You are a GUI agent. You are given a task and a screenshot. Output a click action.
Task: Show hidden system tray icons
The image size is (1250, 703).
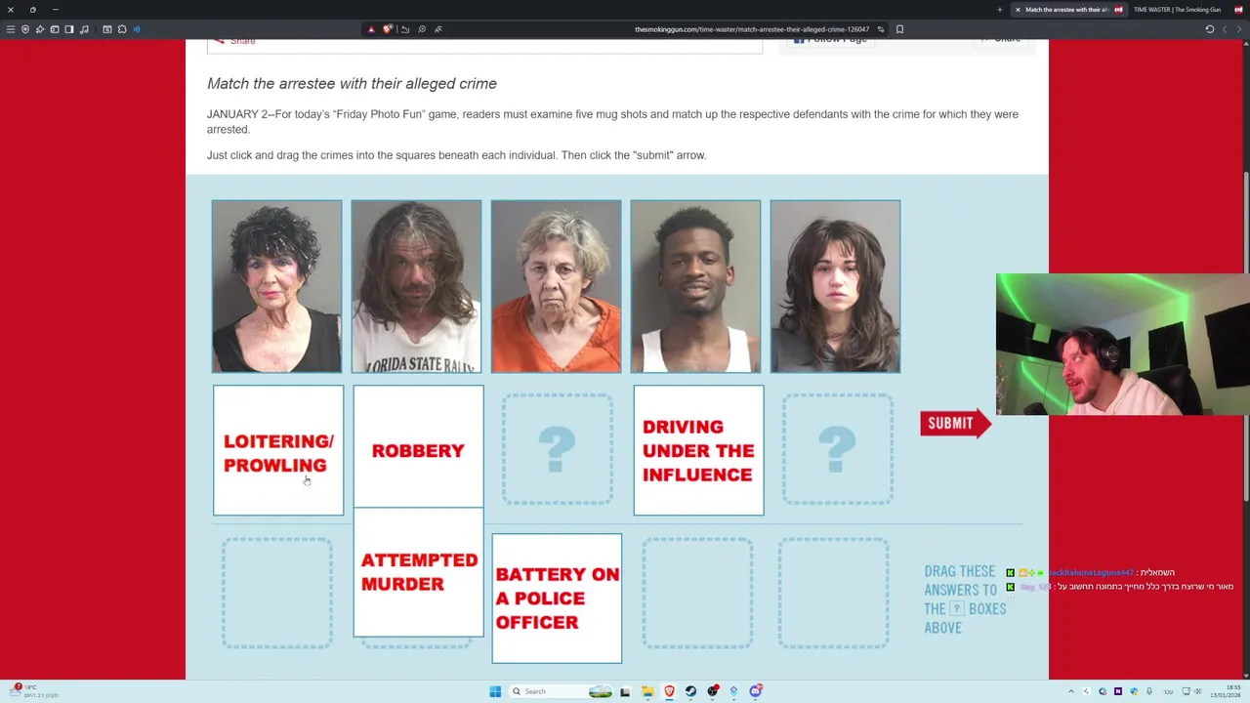[1071, 691]
